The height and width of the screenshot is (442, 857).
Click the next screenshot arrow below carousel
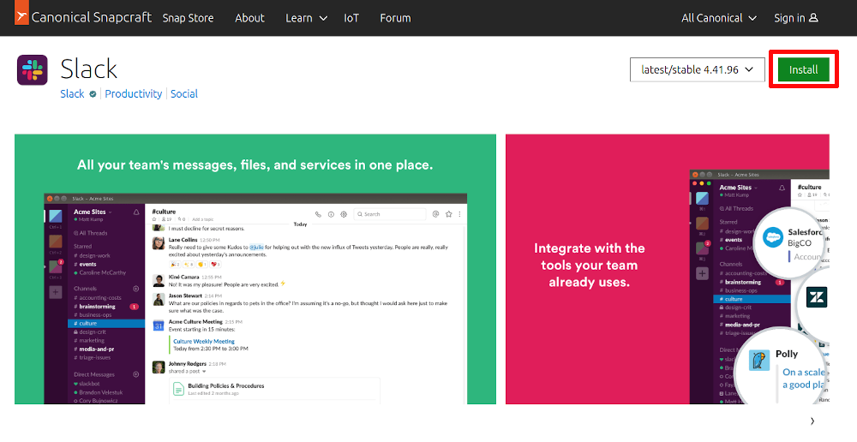coord(812,421)
